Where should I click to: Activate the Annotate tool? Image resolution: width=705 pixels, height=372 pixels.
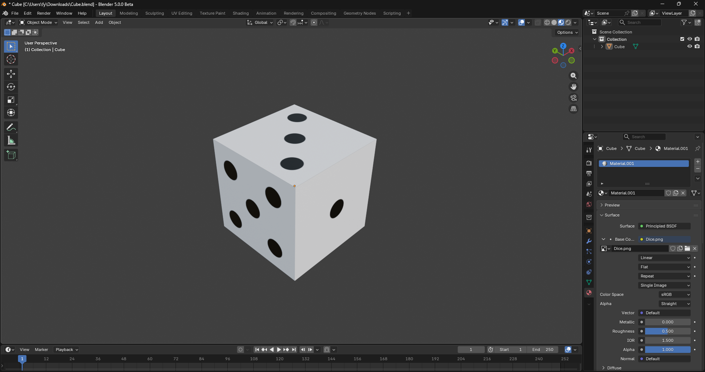coord(11,128)
